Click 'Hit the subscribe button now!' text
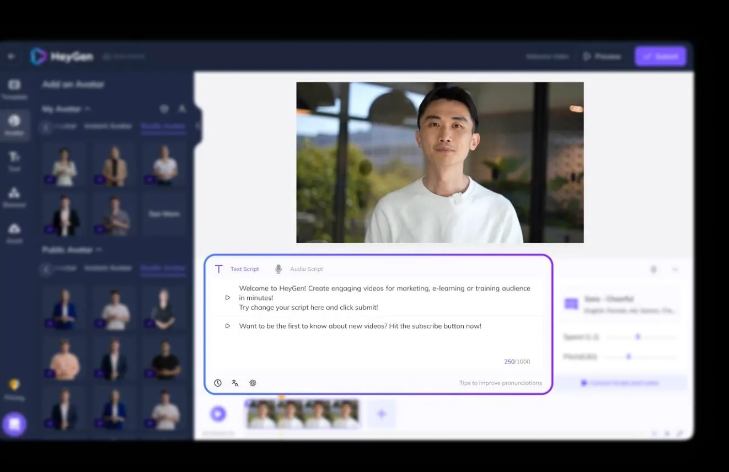 coord(435,326)
